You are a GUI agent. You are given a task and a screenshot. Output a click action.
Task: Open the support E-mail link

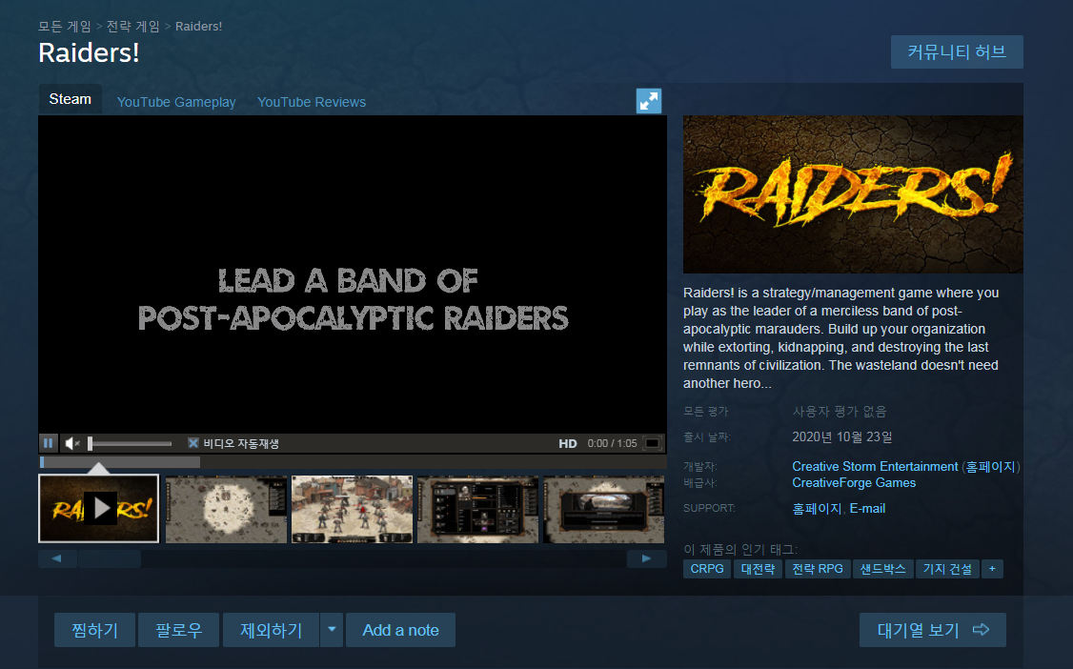pyautogui.click(x=868, y=508)
